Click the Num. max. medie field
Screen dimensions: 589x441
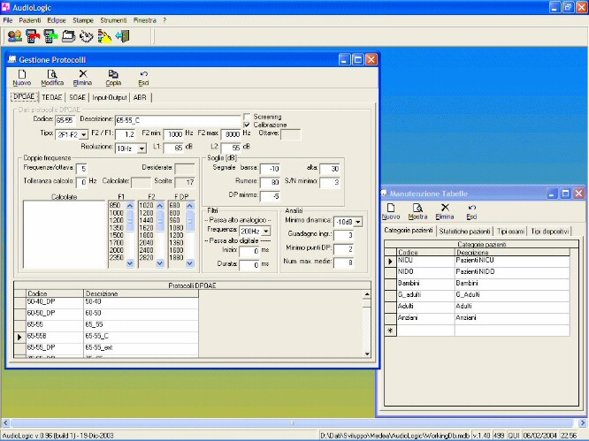point(343,262)
